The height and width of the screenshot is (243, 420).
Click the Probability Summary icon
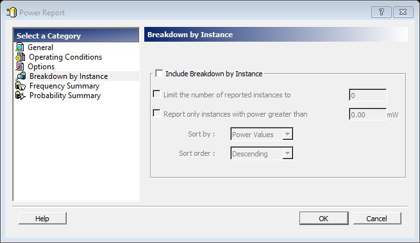pyautogui.click(x=21, y=96)
